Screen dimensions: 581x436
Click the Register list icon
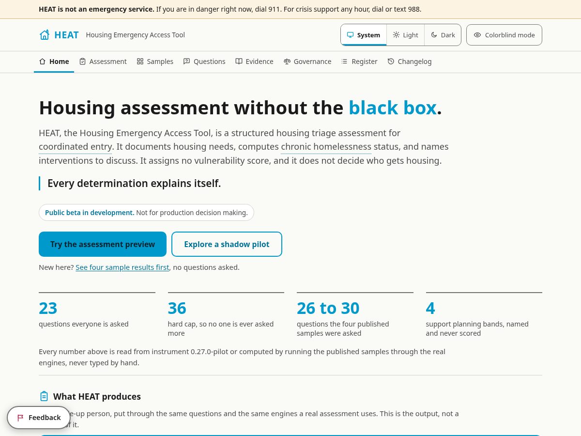[x=345, y=62]
